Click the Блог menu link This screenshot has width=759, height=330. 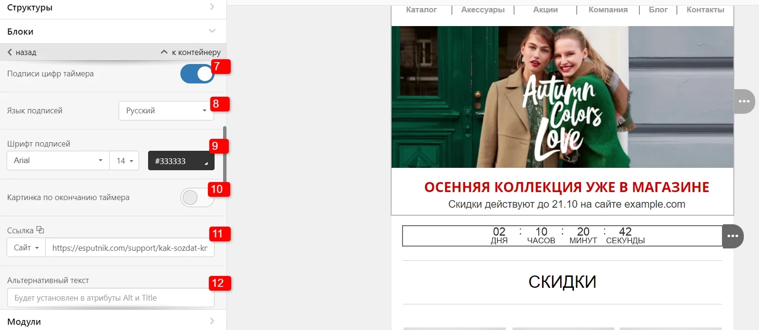pyautogui.click(x=658, y=9)
